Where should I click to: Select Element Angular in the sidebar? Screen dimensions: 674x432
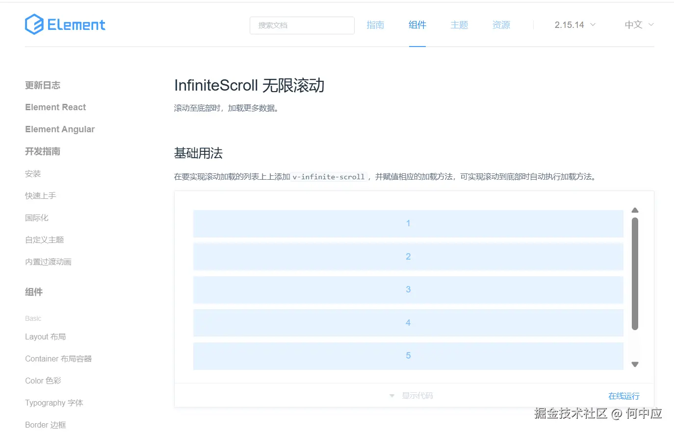click(59, 129)
